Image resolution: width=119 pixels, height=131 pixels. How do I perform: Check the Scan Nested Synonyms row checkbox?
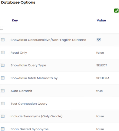point(3,129)
